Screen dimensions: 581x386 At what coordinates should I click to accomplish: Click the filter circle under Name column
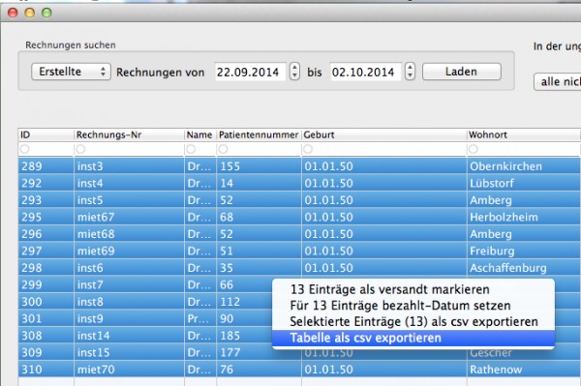(191, 149)
